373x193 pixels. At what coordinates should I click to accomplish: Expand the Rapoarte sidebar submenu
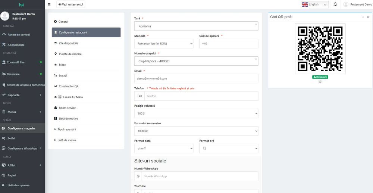(x=40, y=95)
